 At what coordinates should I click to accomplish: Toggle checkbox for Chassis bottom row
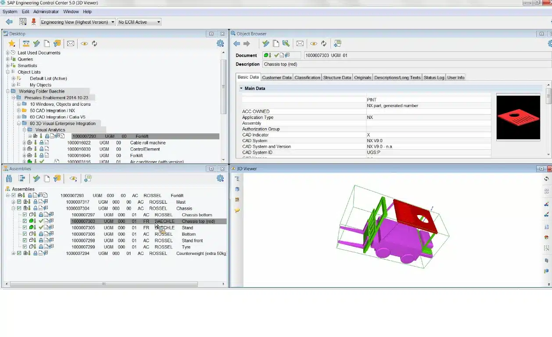25,215
